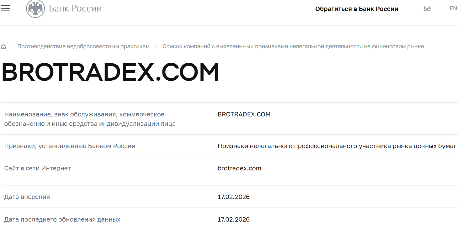Open the Обратиться в Банк России link
458x231 pixels.
(356, 9)
